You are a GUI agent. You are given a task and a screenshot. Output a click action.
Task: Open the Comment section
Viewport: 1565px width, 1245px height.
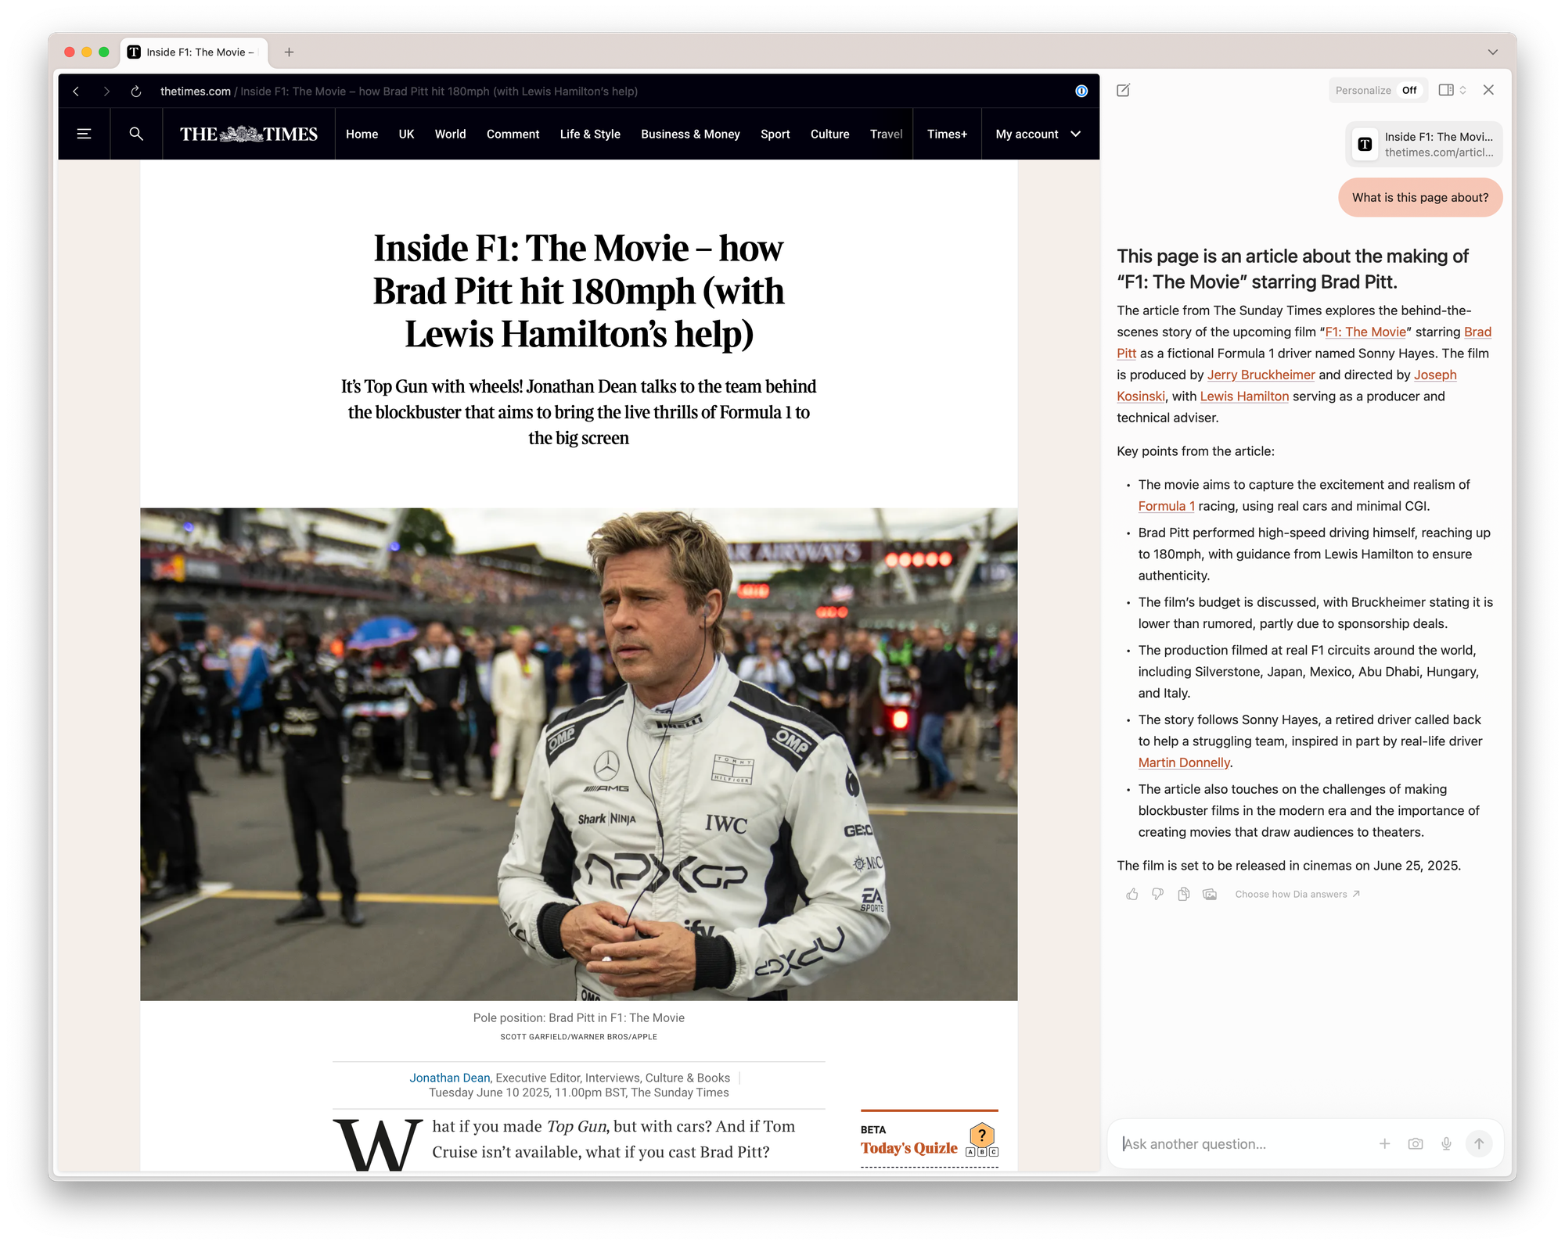513,135
